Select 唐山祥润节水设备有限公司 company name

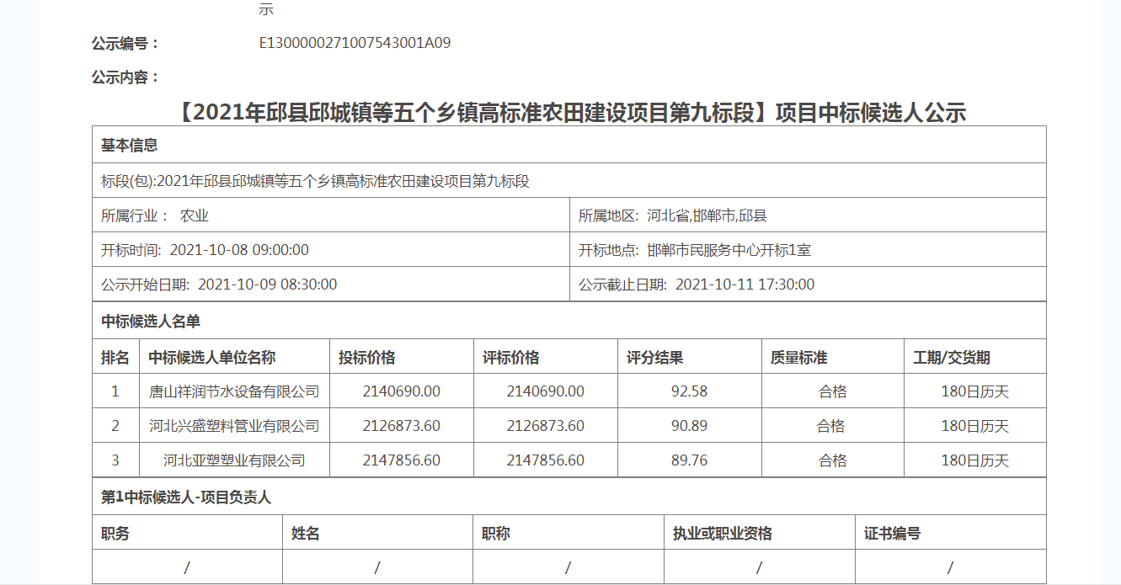234,391
